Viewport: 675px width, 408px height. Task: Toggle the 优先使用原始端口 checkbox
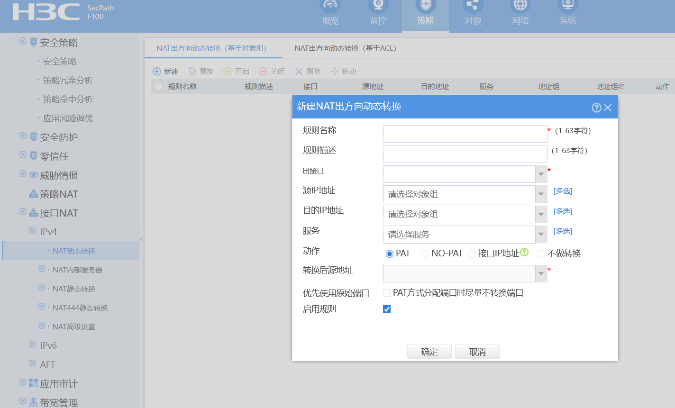tap(387, 293)
